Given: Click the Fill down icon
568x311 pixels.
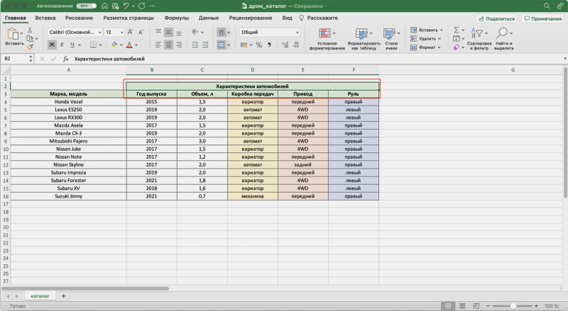Looking at the screenshot, I should click(457, 39).
